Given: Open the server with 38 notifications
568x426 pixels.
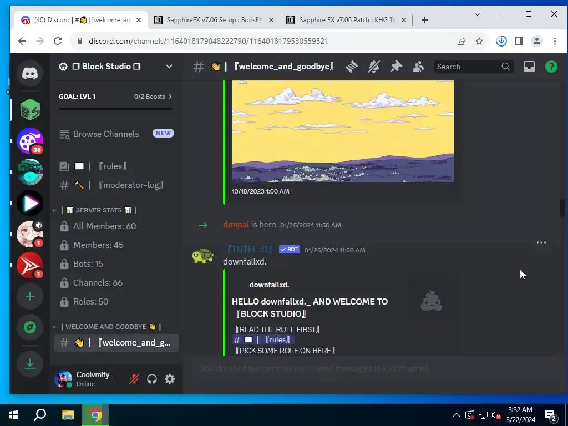Looking at the screenshot, I should click(x=30, y=141).
